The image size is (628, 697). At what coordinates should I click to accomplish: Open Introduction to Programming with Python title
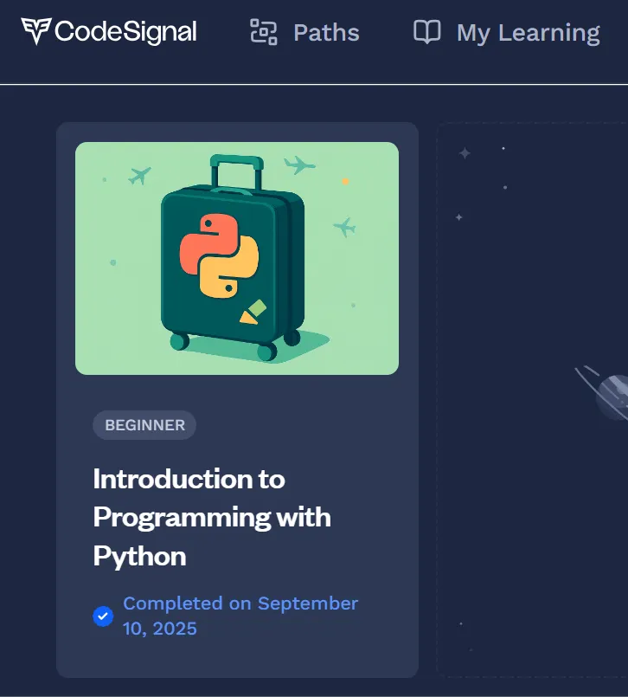coord(212,518)
